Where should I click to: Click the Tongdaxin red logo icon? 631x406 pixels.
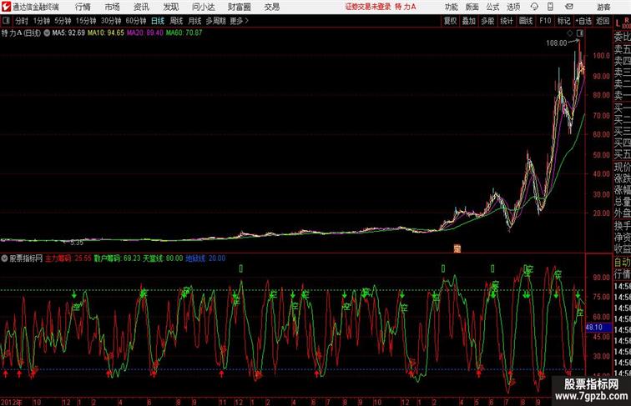[x=6, y=7]
